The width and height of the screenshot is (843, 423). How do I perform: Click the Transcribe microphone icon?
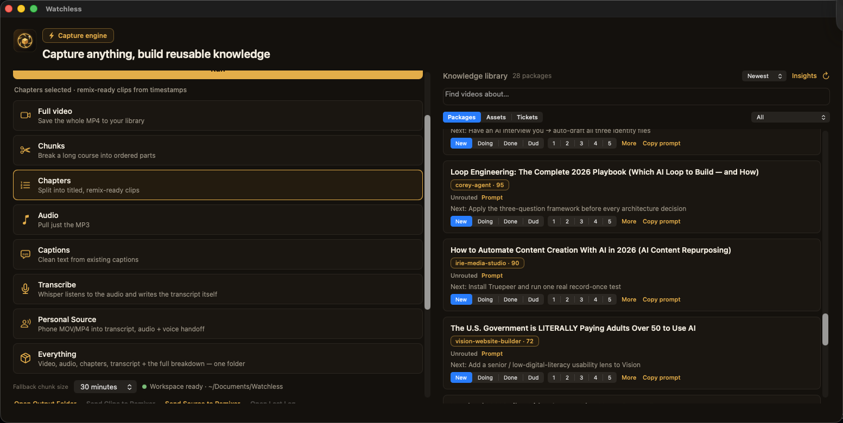point(26,289)
